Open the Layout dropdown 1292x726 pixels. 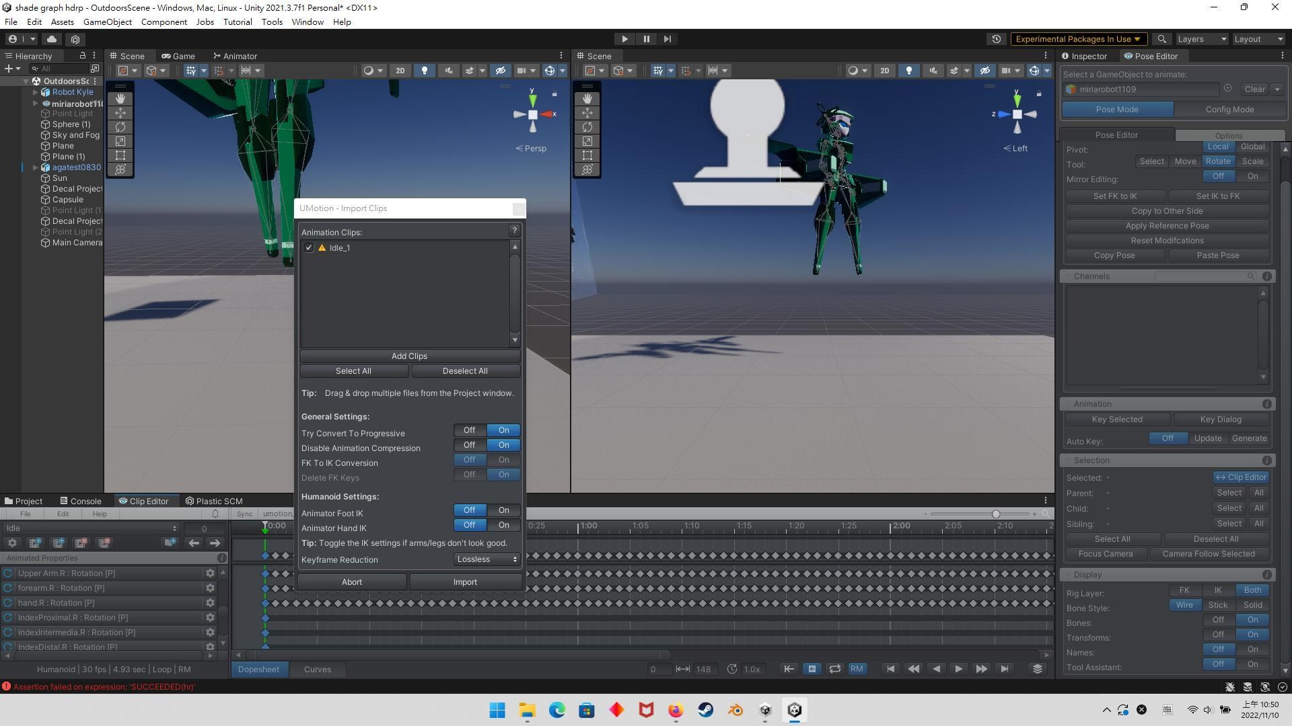pos(1258,39)
